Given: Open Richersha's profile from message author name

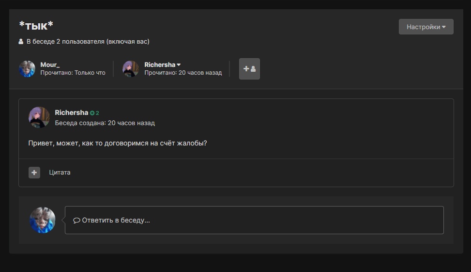Looking at the screenshot, I should [x=71, y=112].
